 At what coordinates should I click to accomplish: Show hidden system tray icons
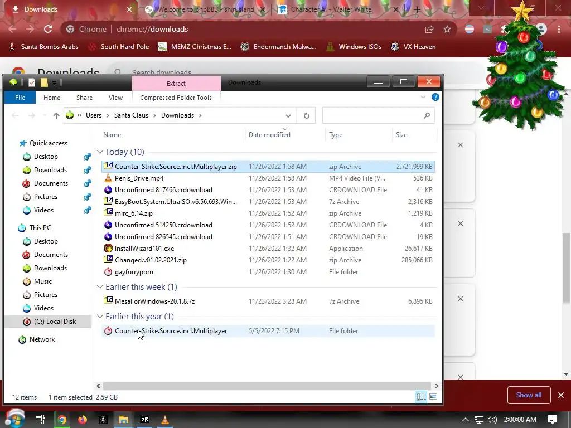[465, 420]
